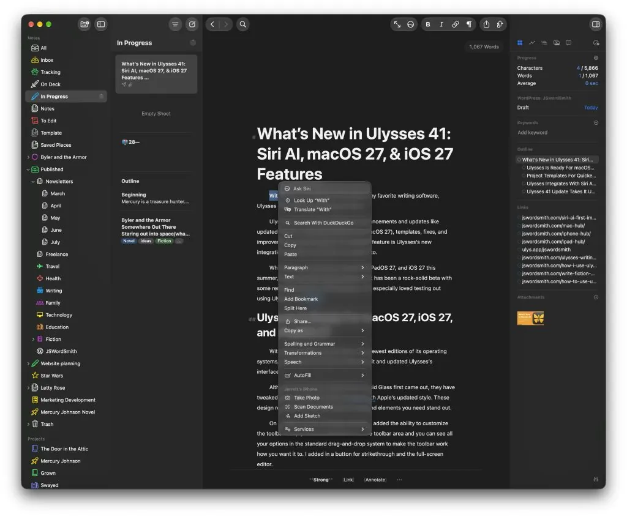
Task: Click the Annotate markup button
Action: (375, 480)
